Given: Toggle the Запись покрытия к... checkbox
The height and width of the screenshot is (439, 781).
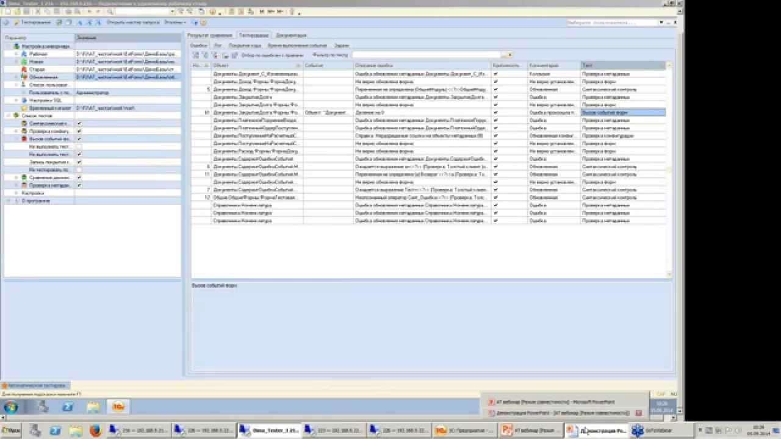Looking at the screenshot, I should pos(79,162).
